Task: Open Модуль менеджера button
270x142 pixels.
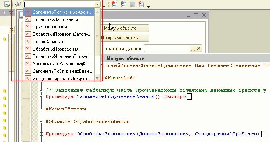Action: [x=125, y=38]
